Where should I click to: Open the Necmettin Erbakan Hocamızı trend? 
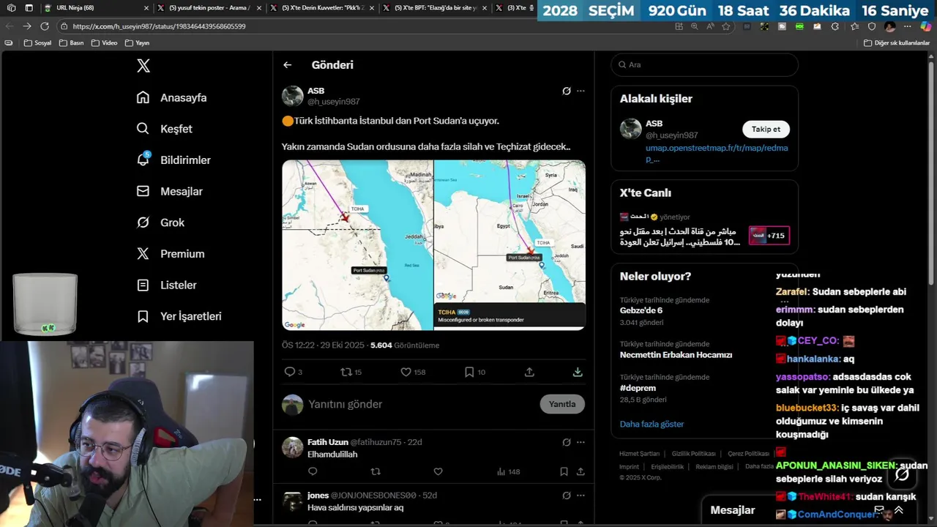tap(676, 355)
